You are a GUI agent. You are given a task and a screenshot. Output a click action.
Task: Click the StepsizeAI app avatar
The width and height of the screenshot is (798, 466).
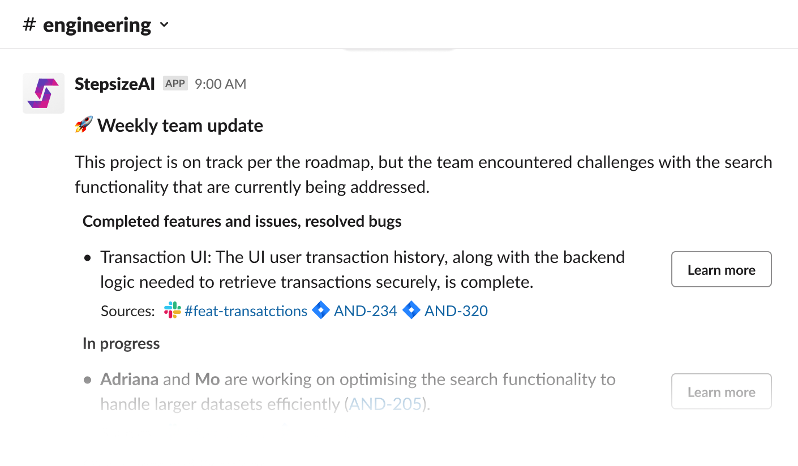tap(44, 93)
